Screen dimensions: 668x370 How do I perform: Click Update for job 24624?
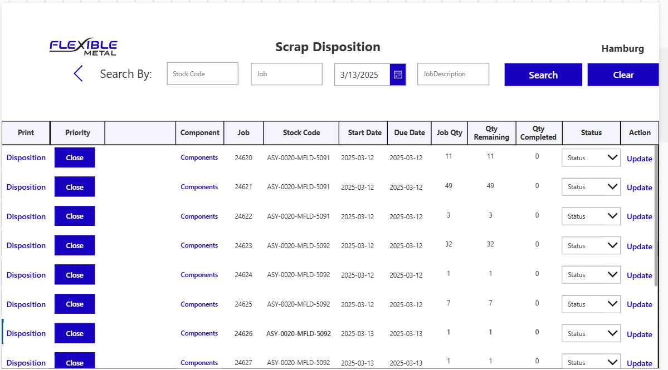639,275
